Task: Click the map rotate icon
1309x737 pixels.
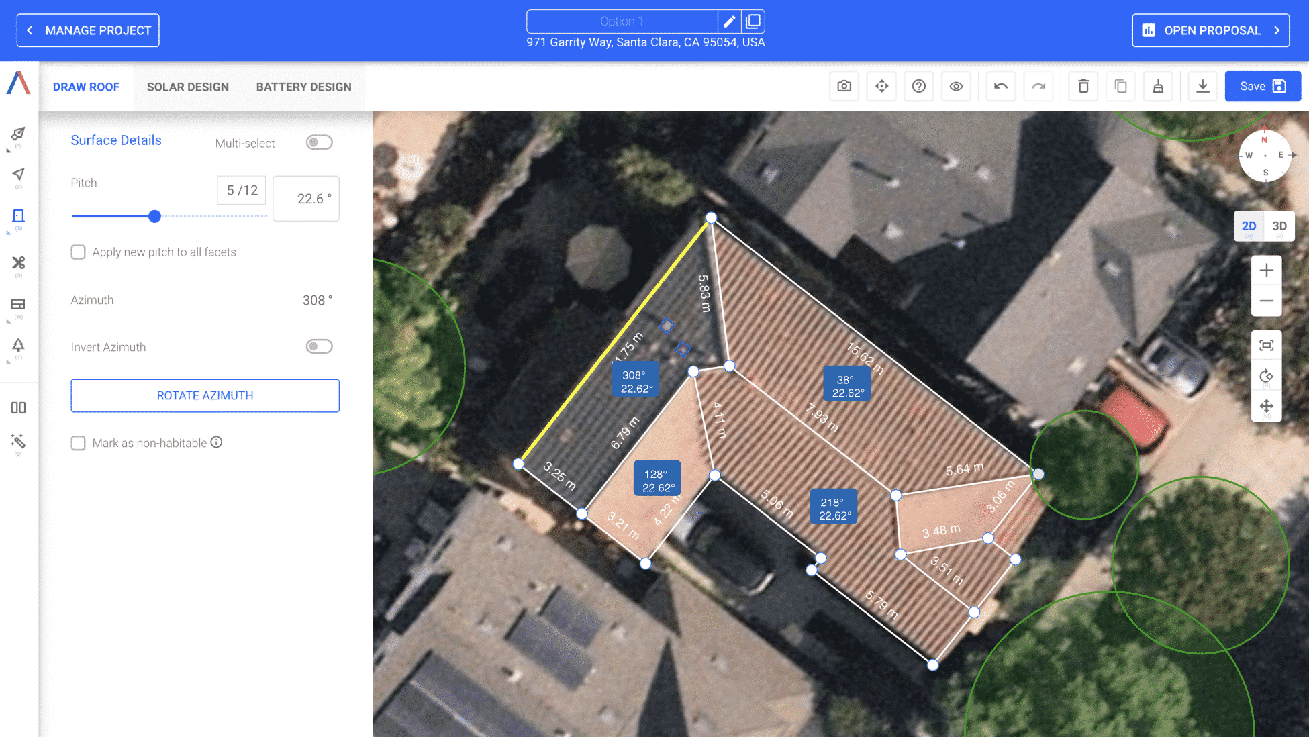Action: 1267,376
